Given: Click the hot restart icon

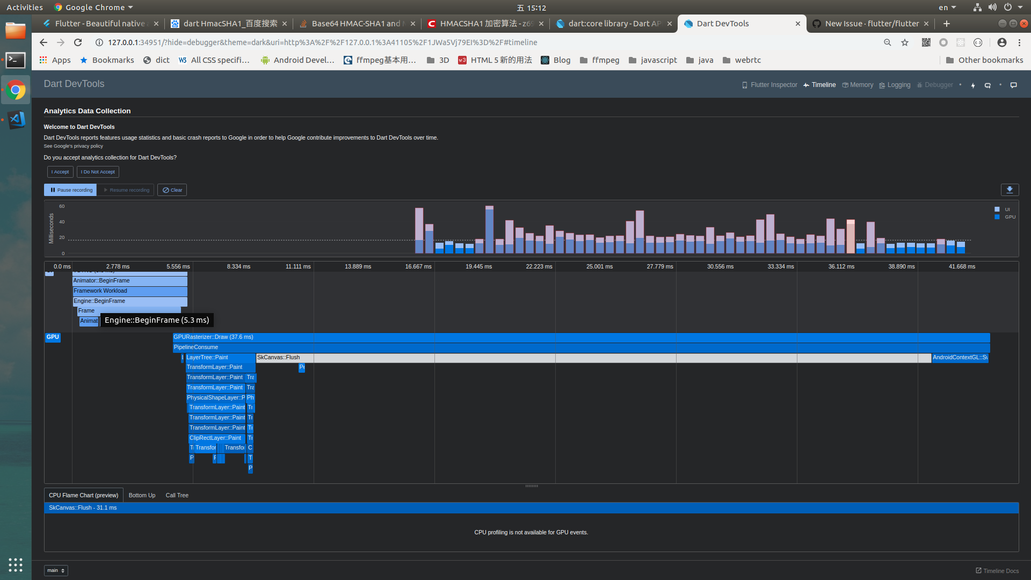Looking at the screenshot, I should pyautogui.click(x=988, y=85).
